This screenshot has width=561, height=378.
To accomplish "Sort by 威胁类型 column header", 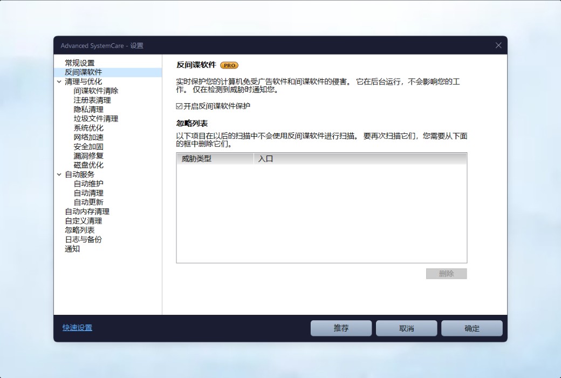I will [x=215, y=159].
